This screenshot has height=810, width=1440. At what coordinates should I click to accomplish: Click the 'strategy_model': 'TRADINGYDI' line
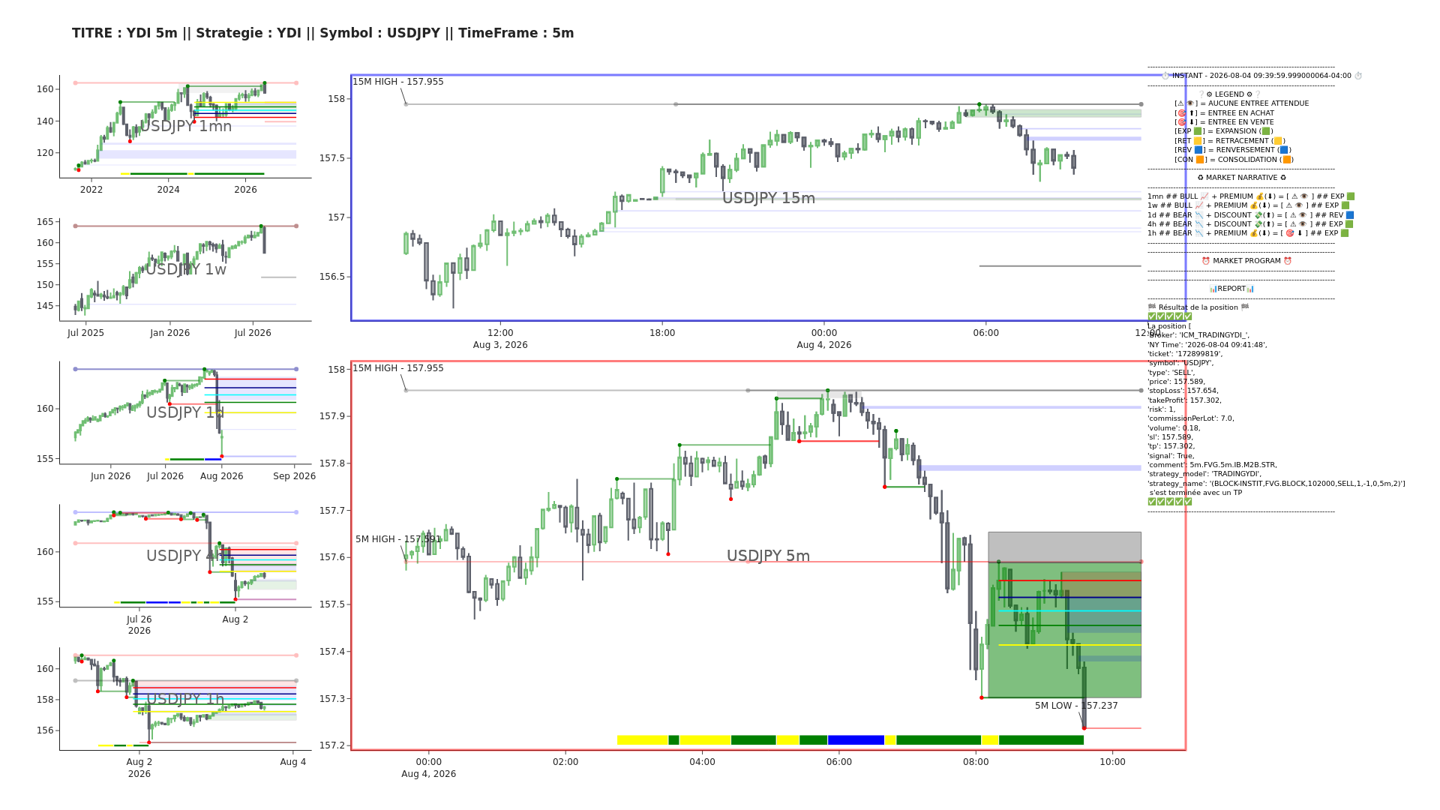pyautogui.click(x=1204, y=474)
